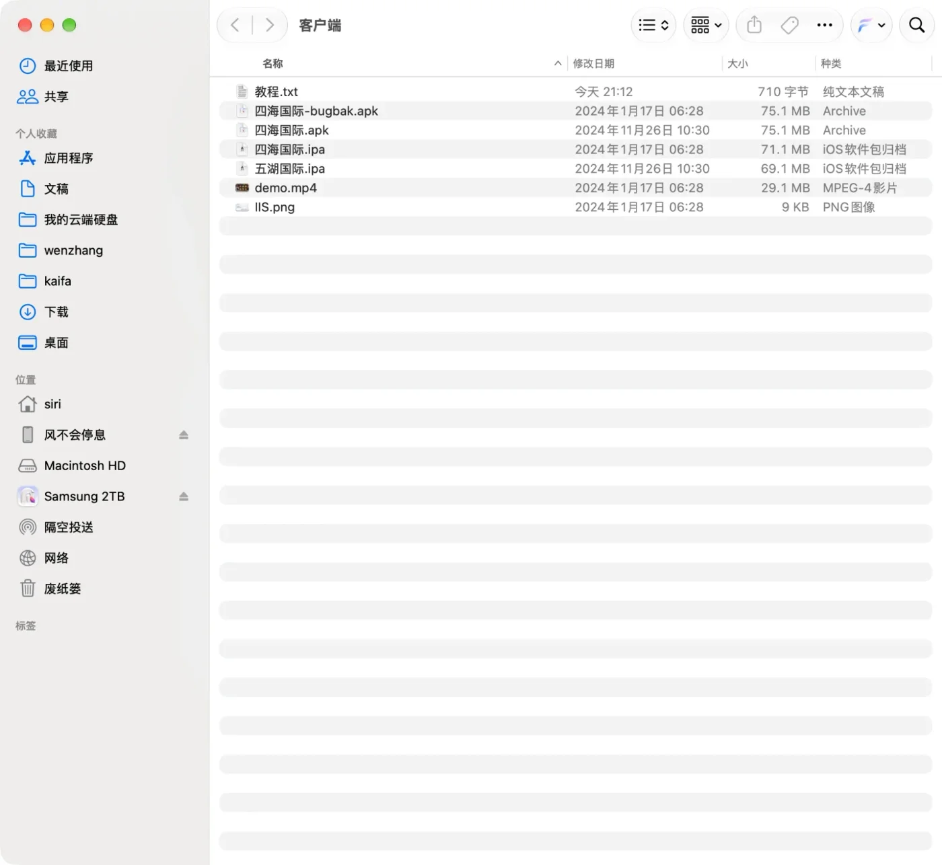Open the ellipsis more actions menu
This screenshot has height=865, width=942.
824,26
